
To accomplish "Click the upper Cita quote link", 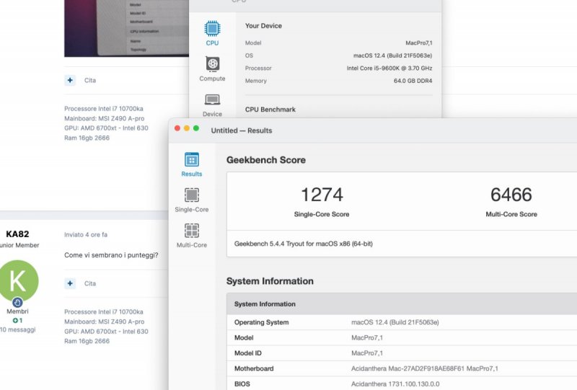I will tap(90, 80).
